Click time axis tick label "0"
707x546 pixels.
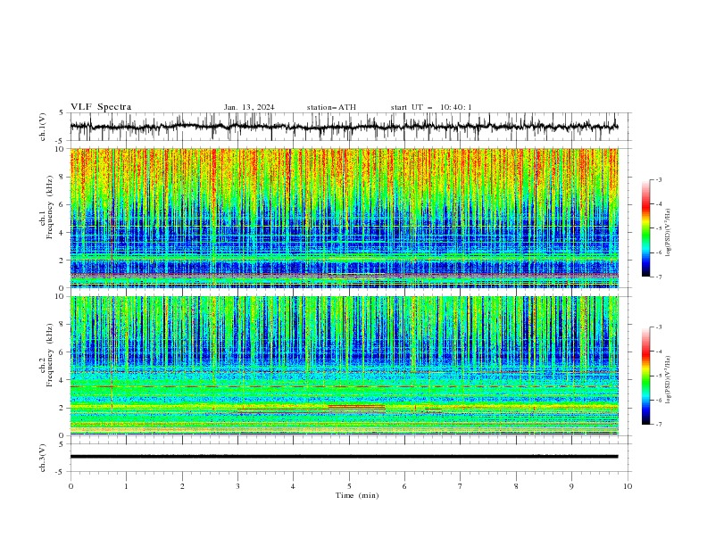[x=71, y=486]
